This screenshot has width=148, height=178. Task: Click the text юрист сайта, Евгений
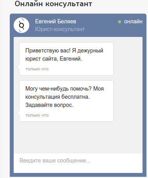click(x=53, y=59)
